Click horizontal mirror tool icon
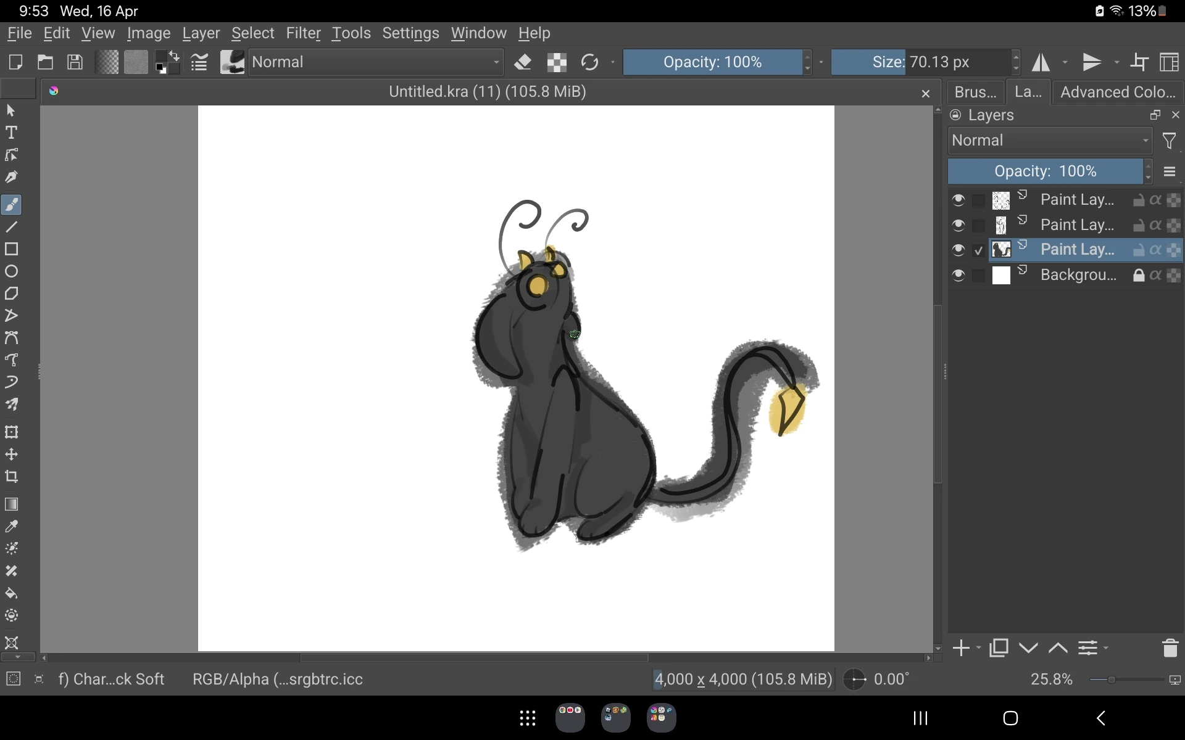1185x740 pixels. (1041, 62)
